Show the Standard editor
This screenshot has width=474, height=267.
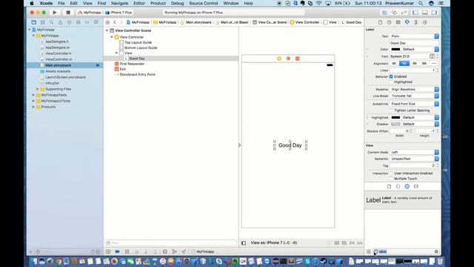384,13
